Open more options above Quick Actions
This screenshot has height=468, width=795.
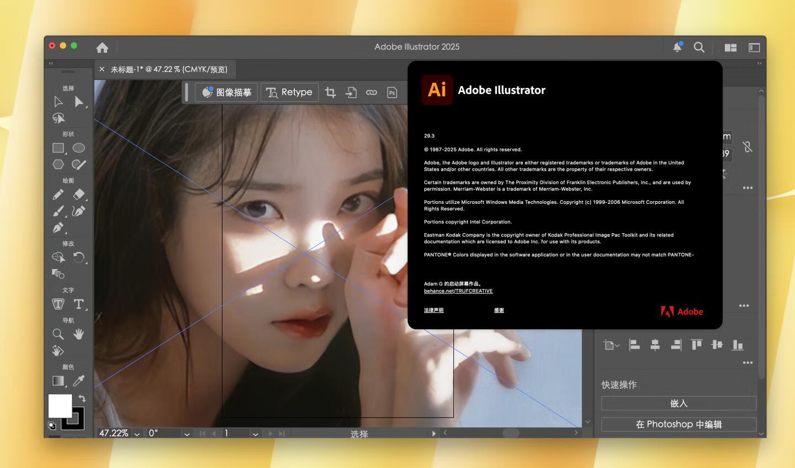[x=748, y=362]
